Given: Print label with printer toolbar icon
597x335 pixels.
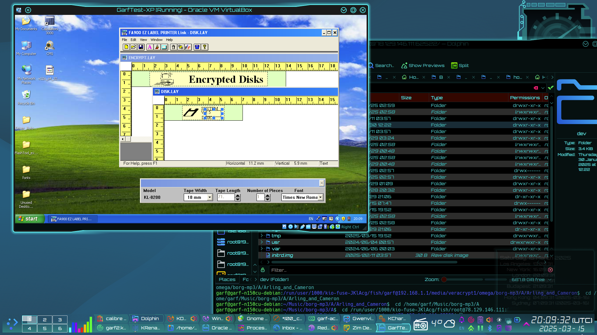Looking at the screenshot, I should point(197,47).
